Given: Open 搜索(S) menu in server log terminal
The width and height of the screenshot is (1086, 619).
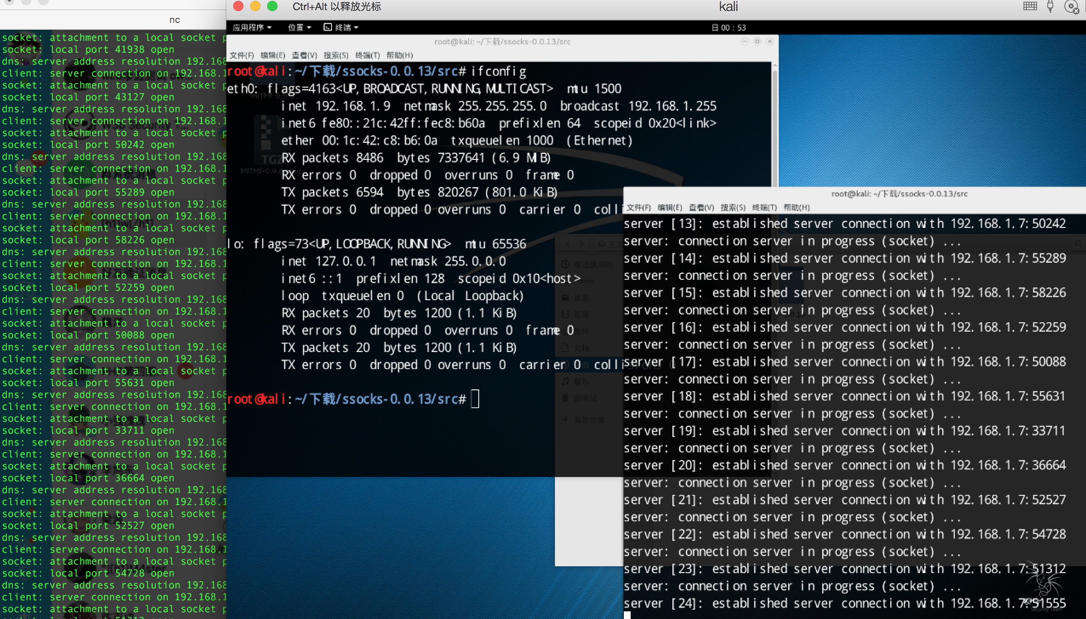Looking at the screenshot, I should pyautogui.click(x=733, y=207).
